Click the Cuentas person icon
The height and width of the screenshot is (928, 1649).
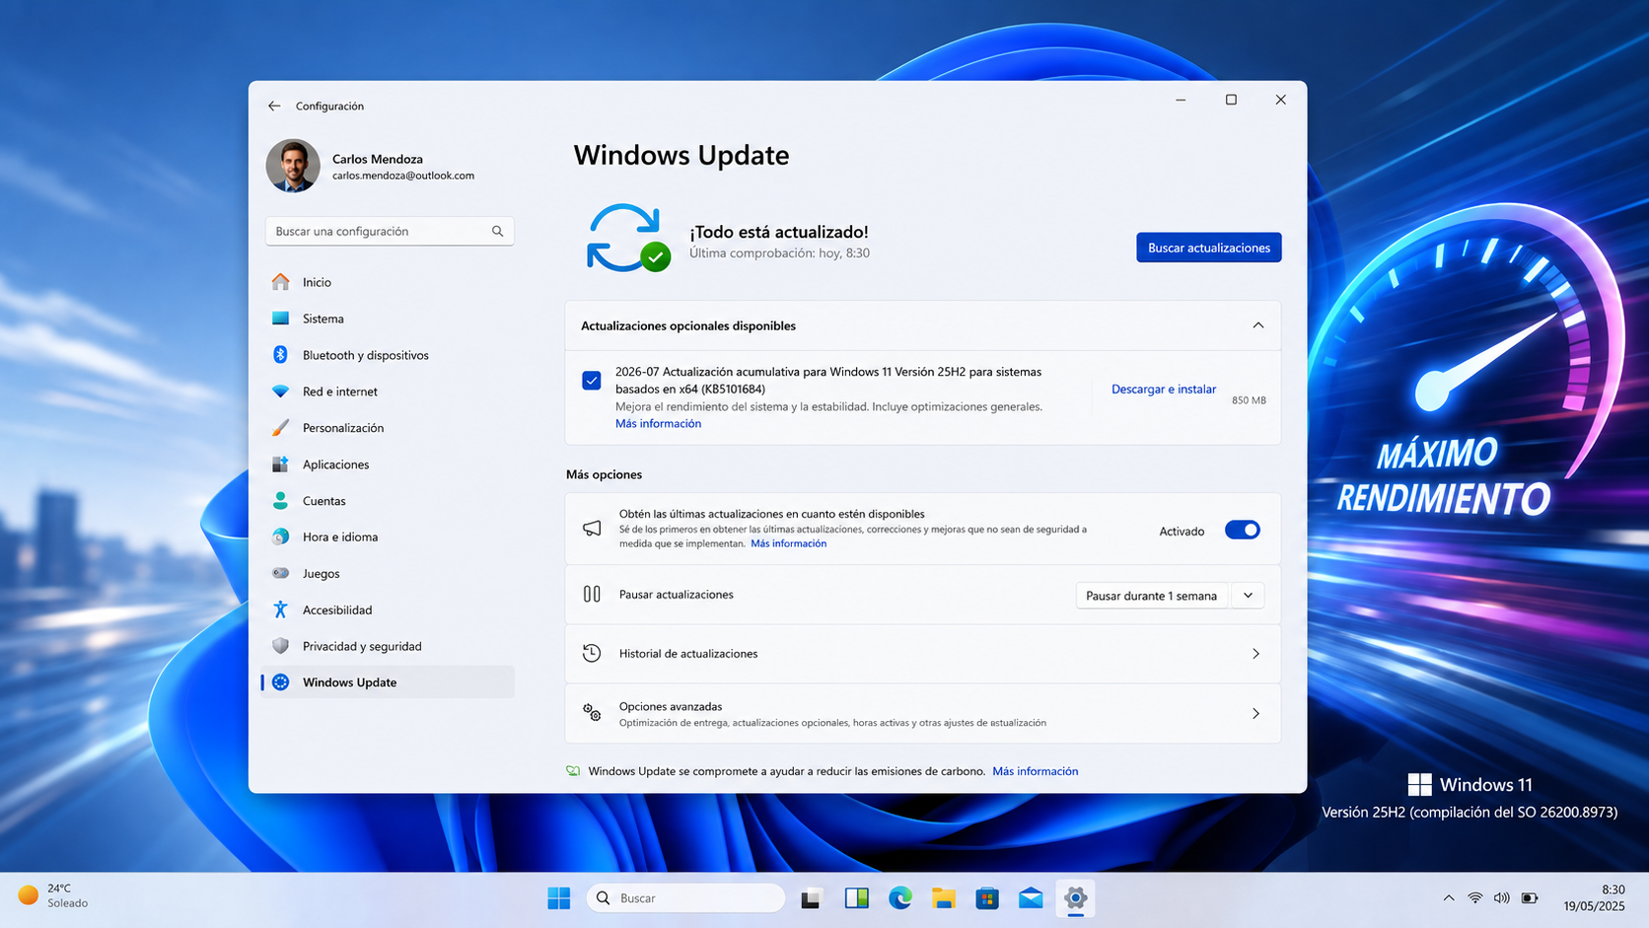(281, 501)
